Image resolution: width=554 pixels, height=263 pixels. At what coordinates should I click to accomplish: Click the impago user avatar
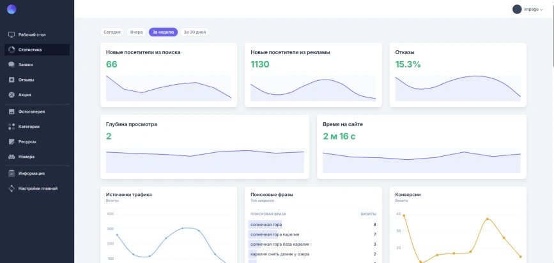(517, 10)
